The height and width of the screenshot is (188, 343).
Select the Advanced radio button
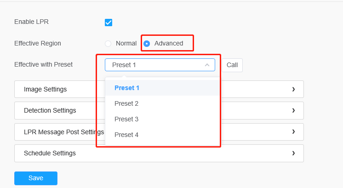[147, 44]
